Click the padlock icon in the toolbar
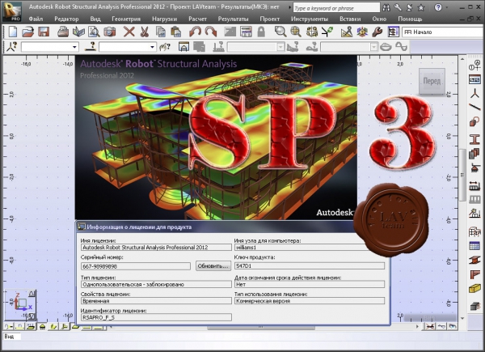The height and width of the screenshot is (352, 485). pyautogui.click(x=261, y=32)
